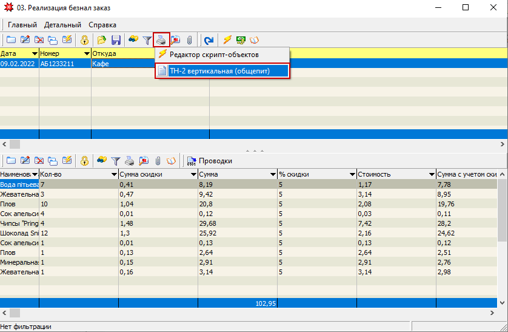
Task: Click the binoculars search icon in top toolbar
Action: pos(133,40)
